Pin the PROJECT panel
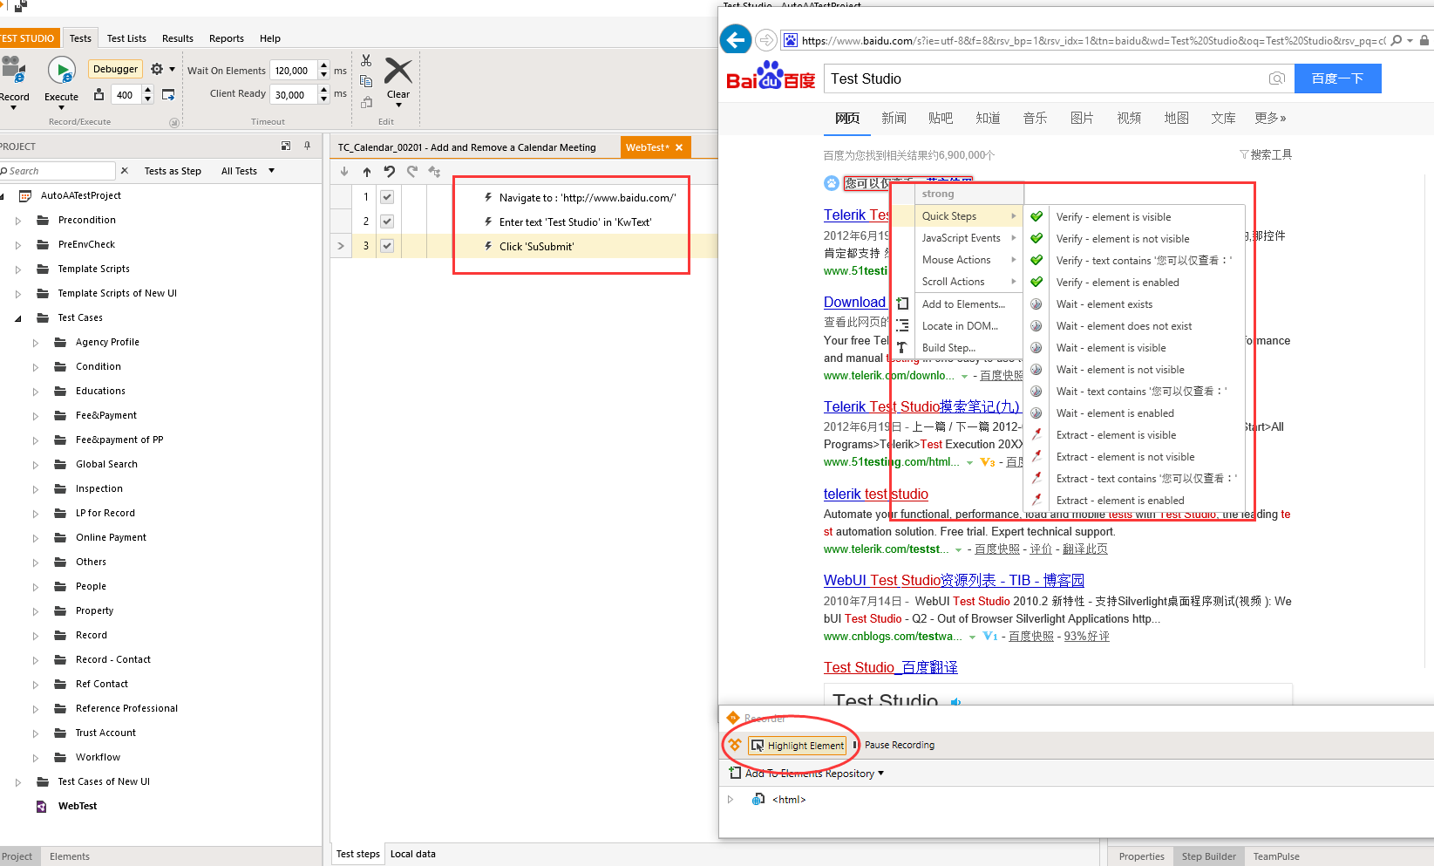 point(307,146)
